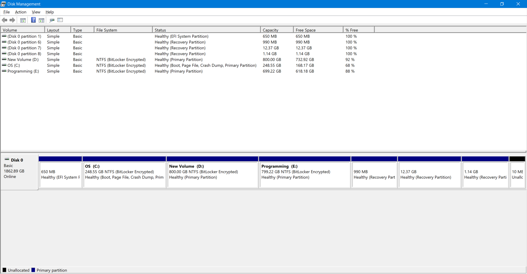Image resolution: width=527 pixels, height=274 pixels.
Task: Sort by the Type column header
Action: coord(83,30)
